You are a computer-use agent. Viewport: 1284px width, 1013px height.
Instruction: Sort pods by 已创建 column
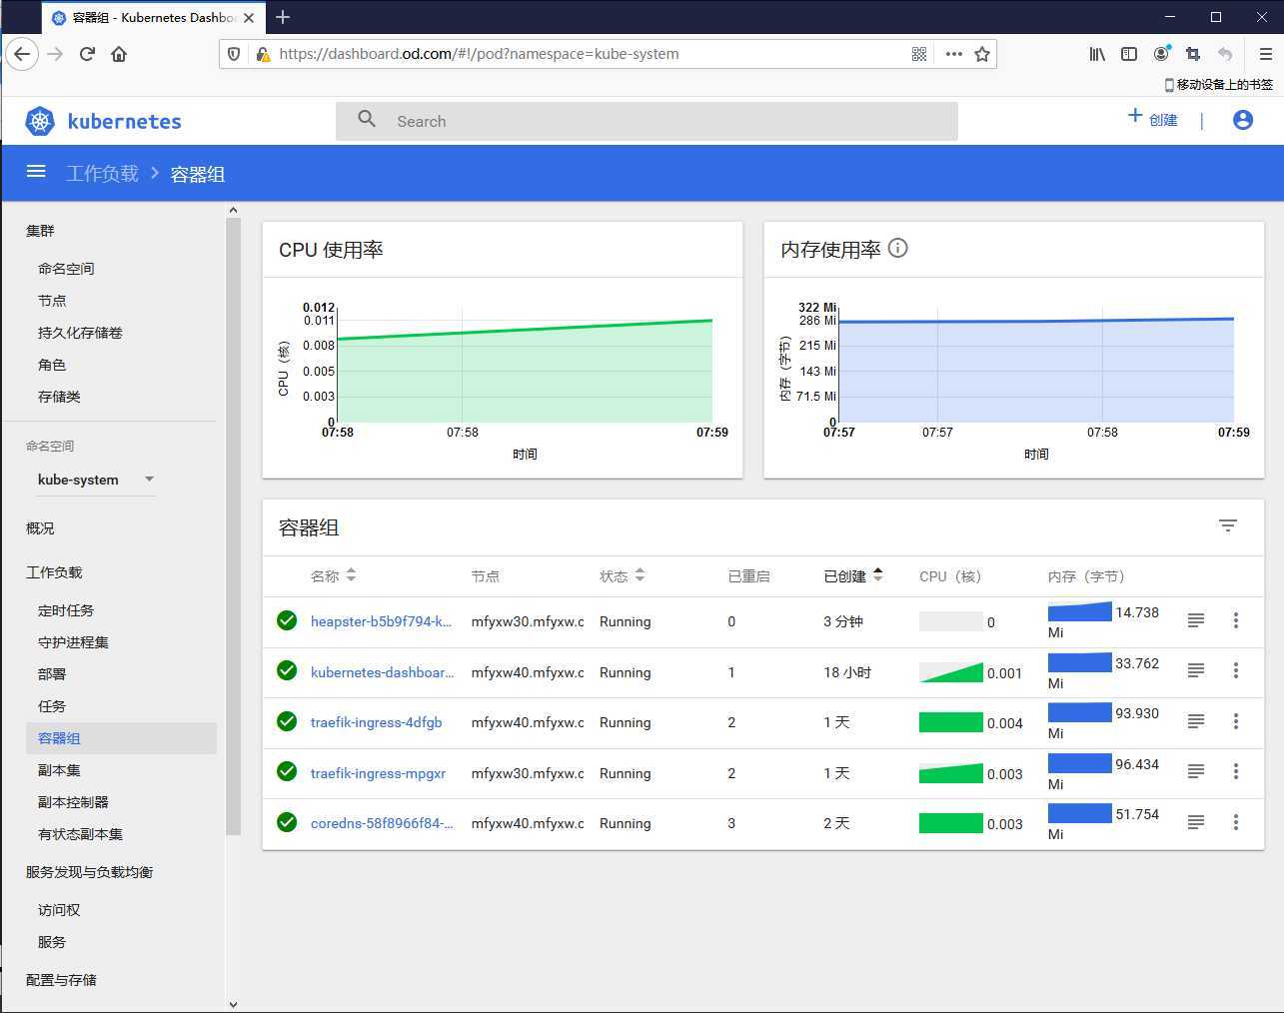853,575
